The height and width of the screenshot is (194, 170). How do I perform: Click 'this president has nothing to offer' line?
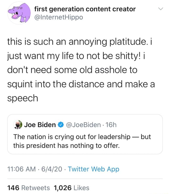67,145
